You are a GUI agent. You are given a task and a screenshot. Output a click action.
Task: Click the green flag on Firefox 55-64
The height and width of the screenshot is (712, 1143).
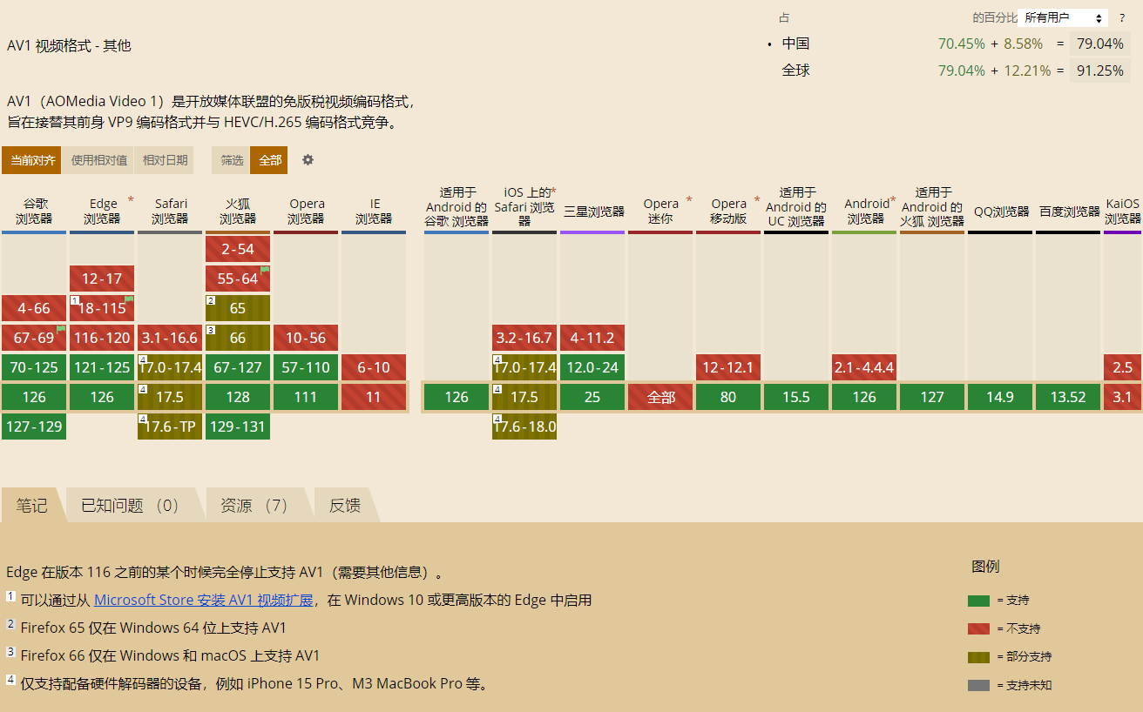click(x=265, y=270)
